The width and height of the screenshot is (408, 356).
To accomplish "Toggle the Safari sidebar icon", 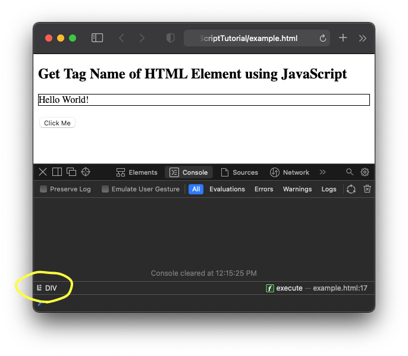I will tap(97, 38).
